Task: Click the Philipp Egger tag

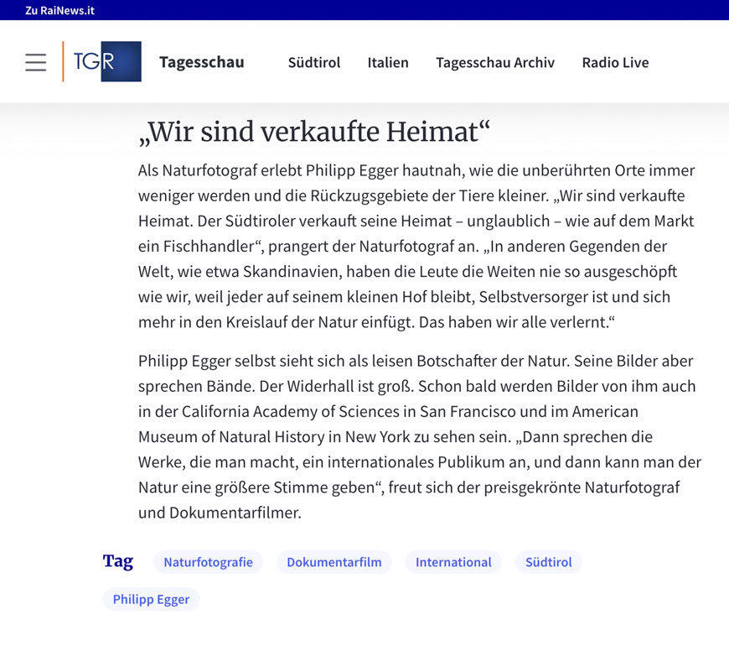Action: click(x=151, y=599)
